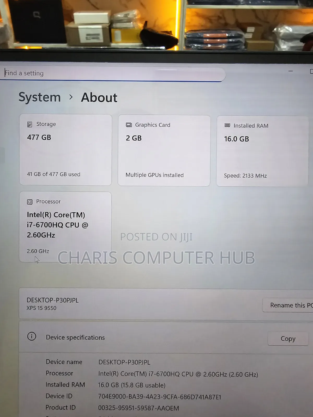Click Rename this PC button

pyautogui.click(x=288, y=305)
